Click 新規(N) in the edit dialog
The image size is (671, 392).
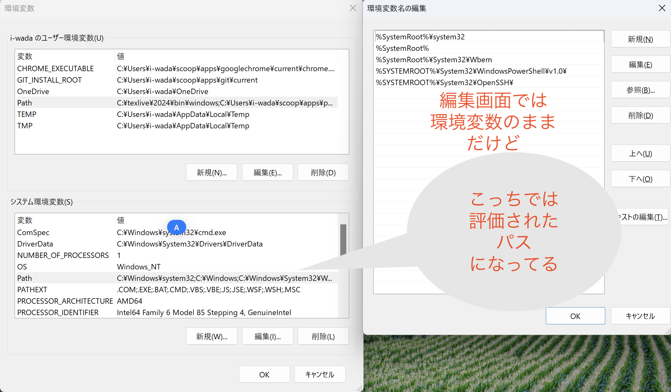640,39
